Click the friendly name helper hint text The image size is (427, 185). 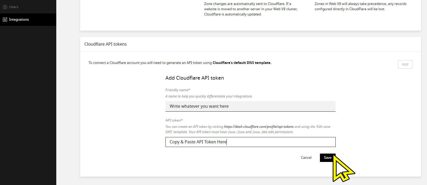(x=209, y=96)
